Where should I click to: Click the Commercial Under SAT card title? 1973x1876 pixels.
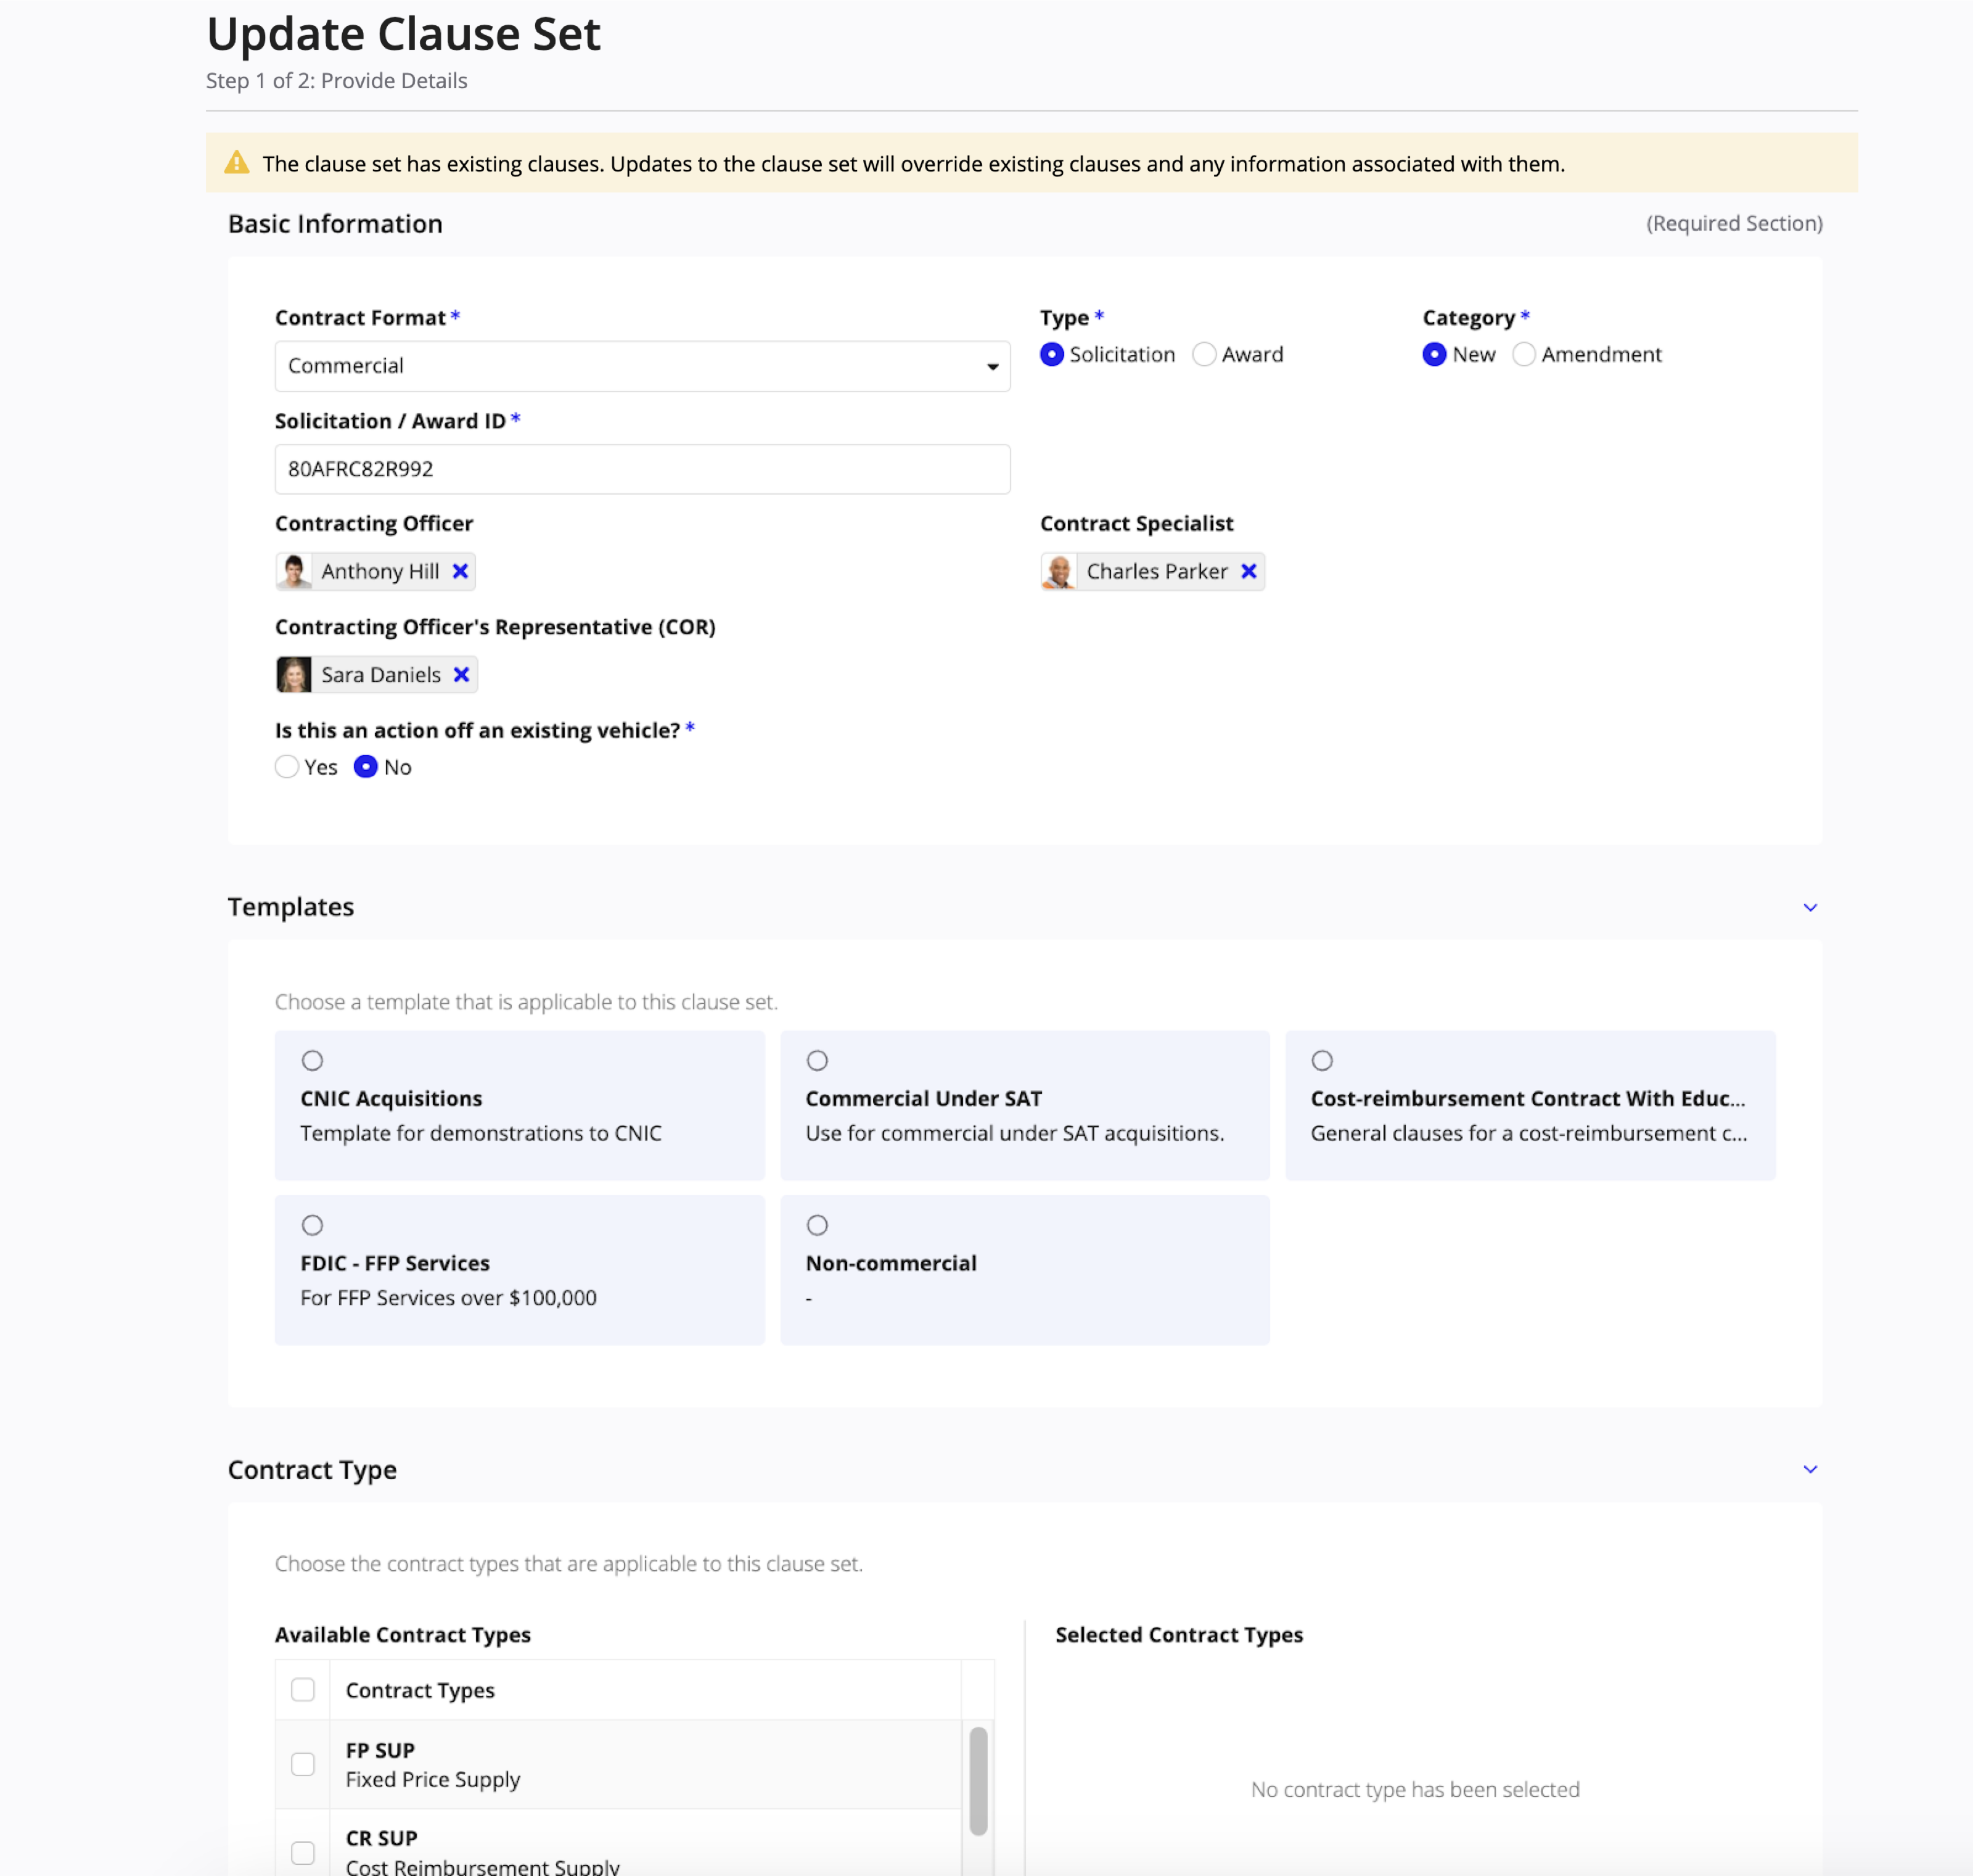point(923,1098)
